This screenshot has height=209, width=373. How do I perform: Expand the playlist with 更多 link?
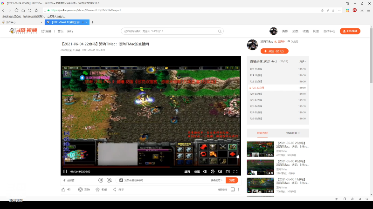pos(302,61)
